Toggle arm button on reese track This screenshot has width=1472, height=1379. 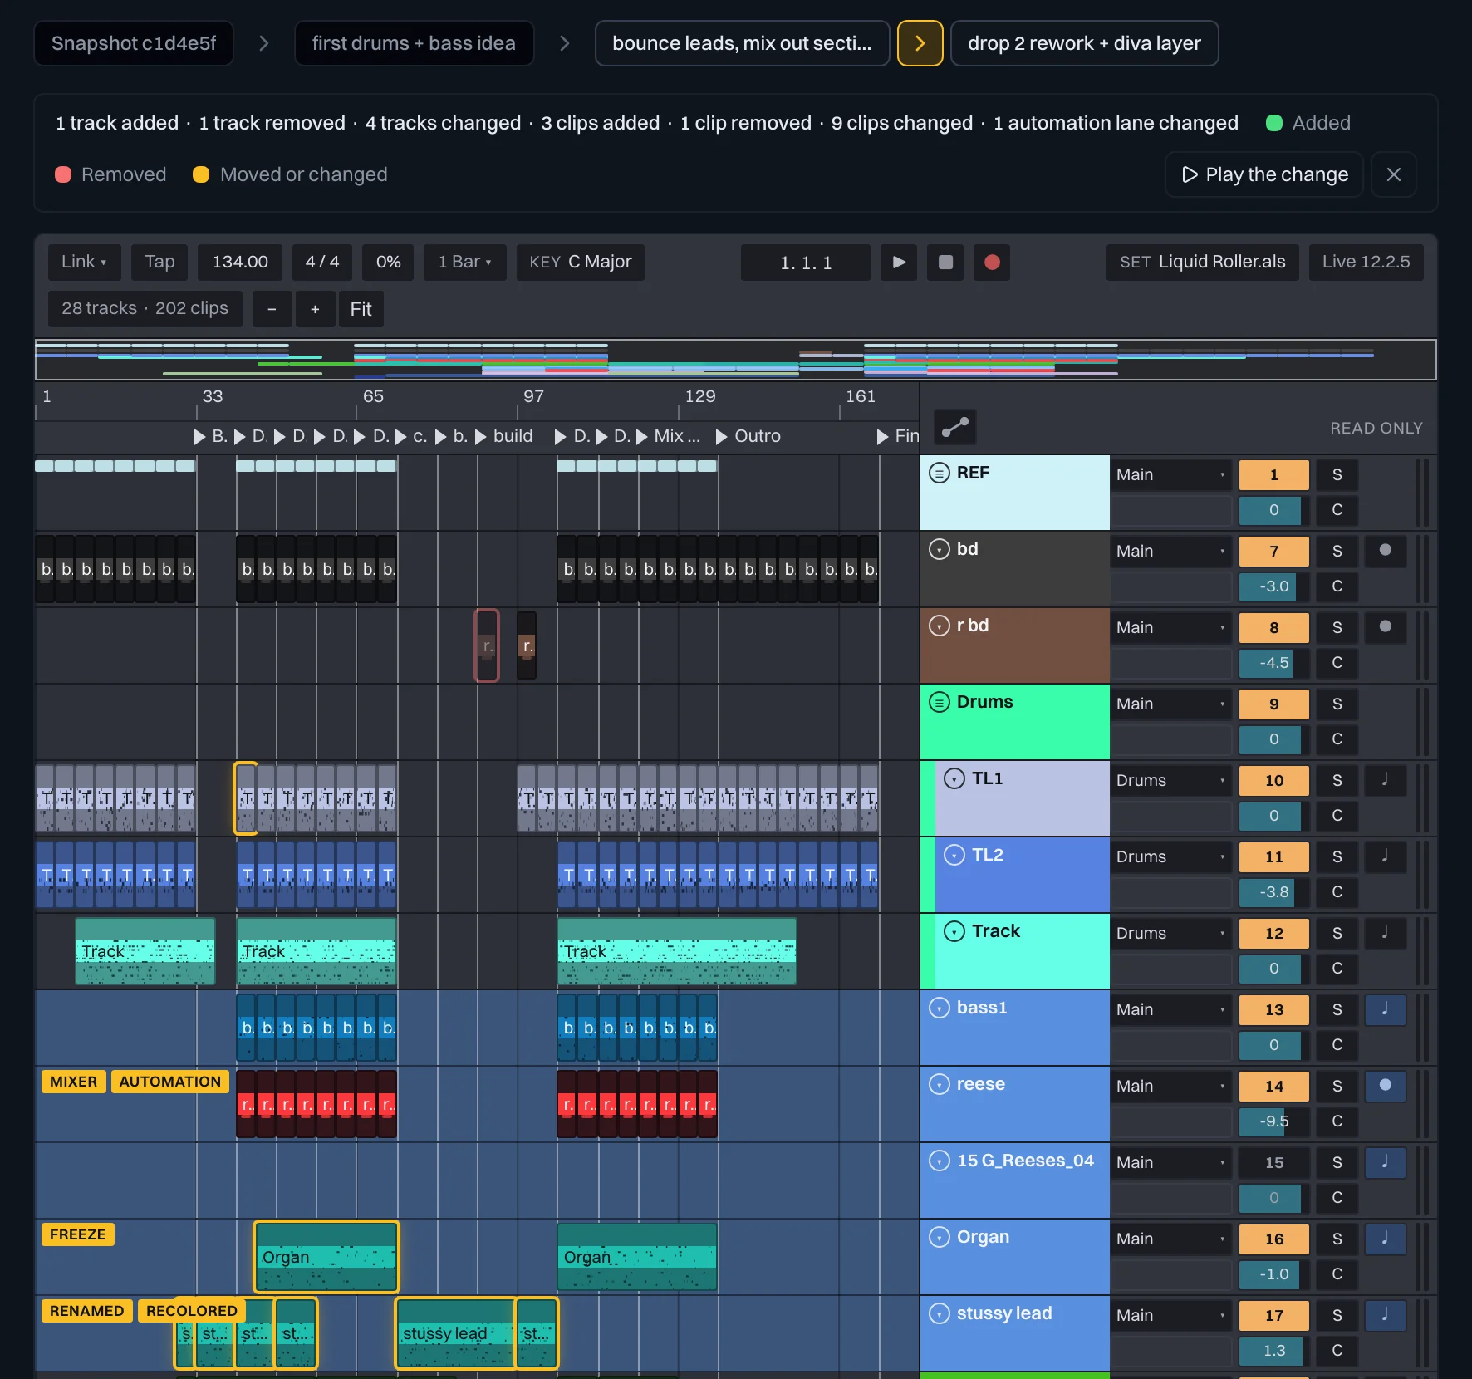1385,1085
